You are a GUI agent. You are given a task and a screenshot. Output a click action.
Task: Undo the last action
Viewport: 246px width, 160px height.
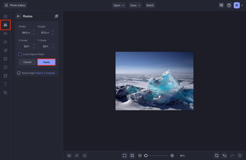[224, 156]
